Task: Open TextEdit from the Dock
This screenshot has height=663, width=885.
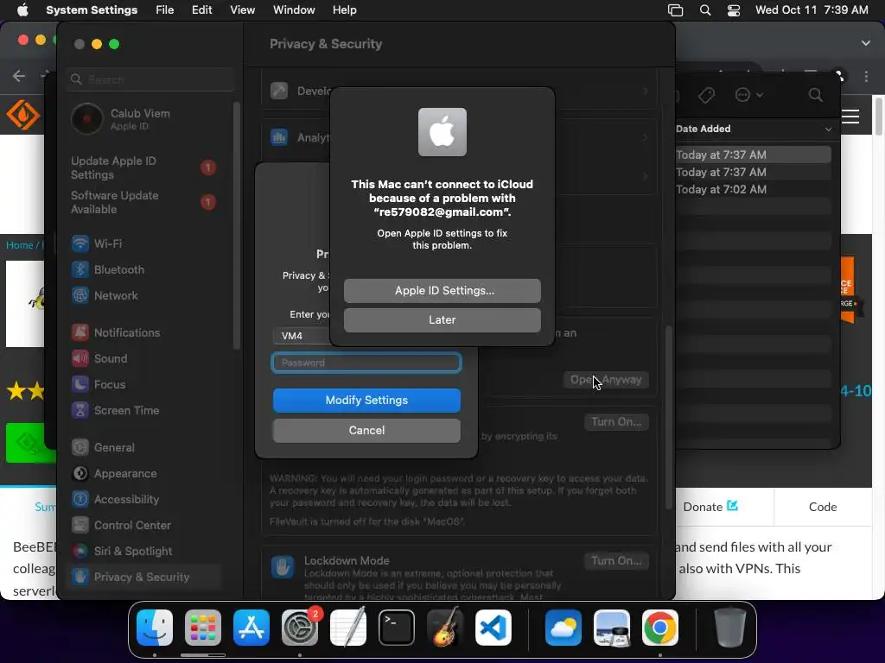Action: point(348,628)
